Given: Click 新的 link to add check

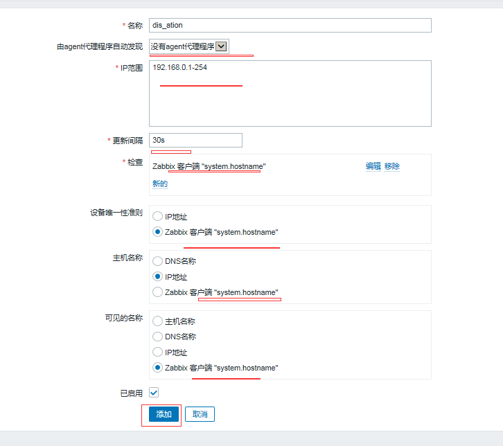Looking at the screenshot, I should coord(160,184).
